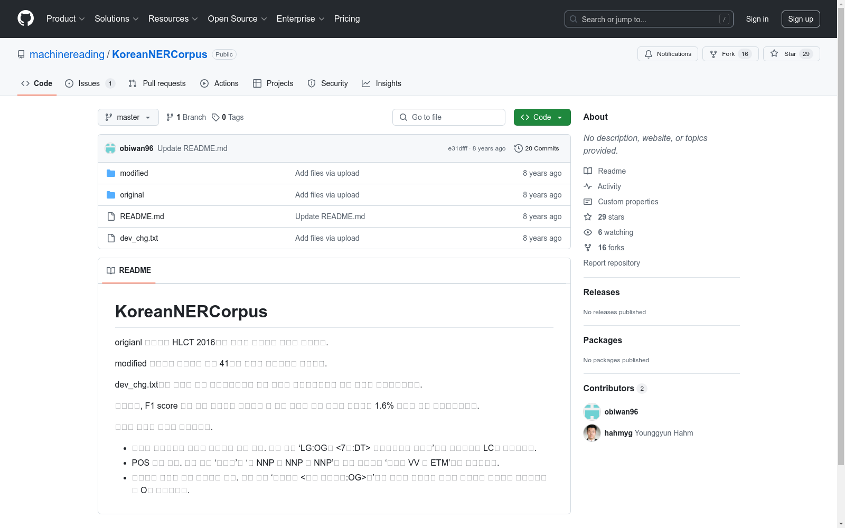The image size is (845, 528).
Task: Click the tag icon next to Tags
Action: [x=215, y=117]
